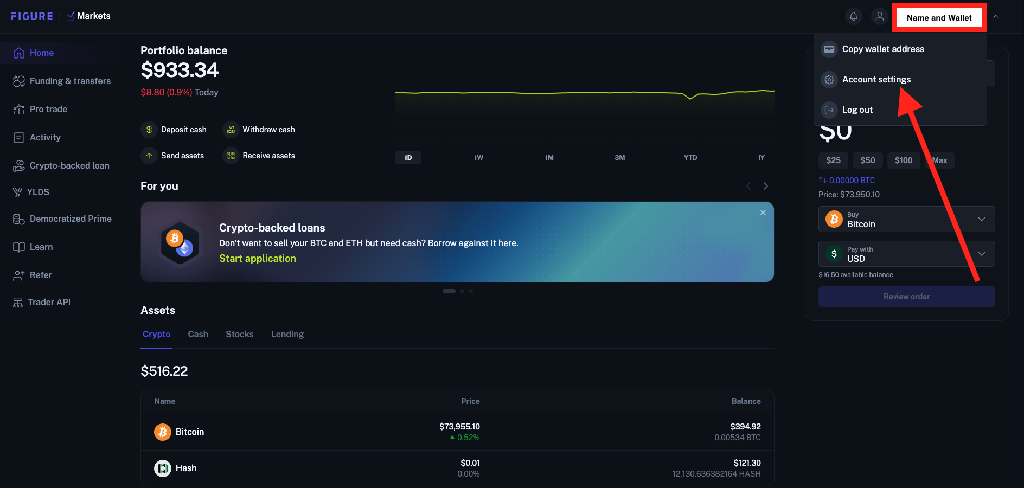Screen dimensions: 1024x488
Task: Click the Bitcoin icon in assets table
Action: 163,432
